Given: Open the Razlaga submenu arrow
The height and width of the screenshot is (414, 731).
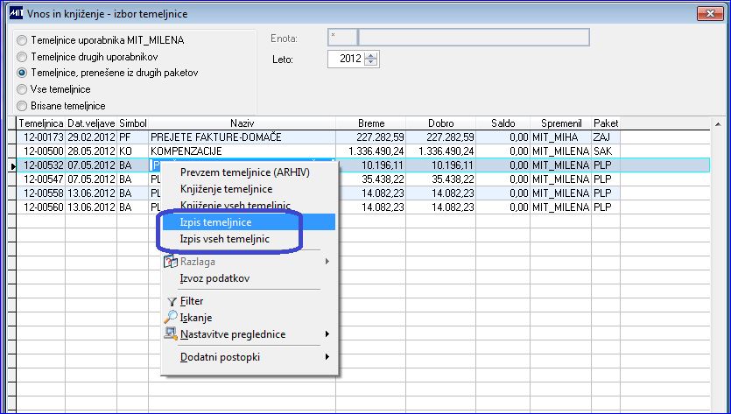Looking at the screenshot, I should coord(327,262).
